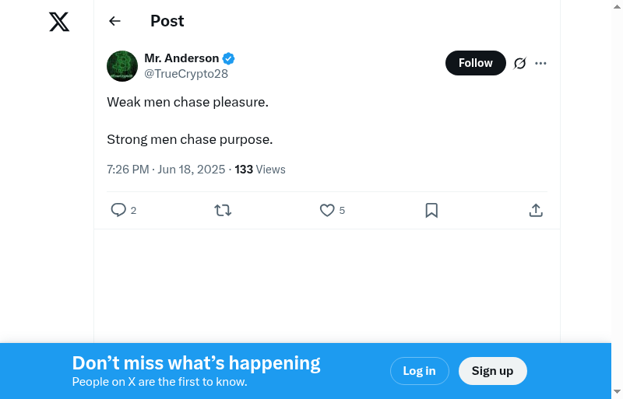Open the more options menu
Image resolution: width=623 pixels, height=399 pixels.
(x=541, y=63)
